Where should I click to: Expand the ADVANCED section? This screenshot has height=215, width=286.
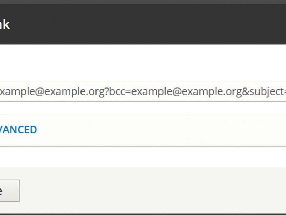click(x=18, y=130)
